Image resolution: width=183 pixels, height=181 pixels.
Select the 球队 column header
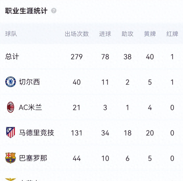[x=11, y=34]
